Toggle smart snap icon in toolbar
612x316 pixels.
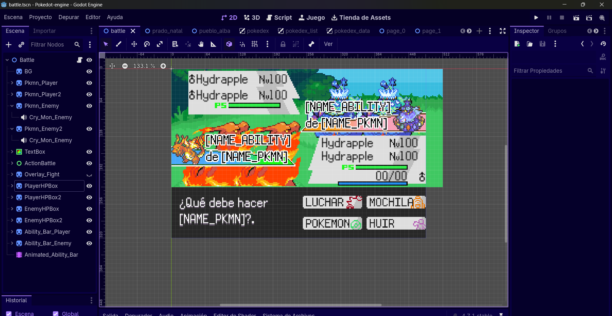(242, 44)
